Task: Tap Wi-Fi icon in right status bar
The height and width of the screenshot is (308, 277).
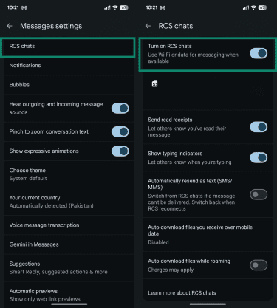Action: coord(253,7)
